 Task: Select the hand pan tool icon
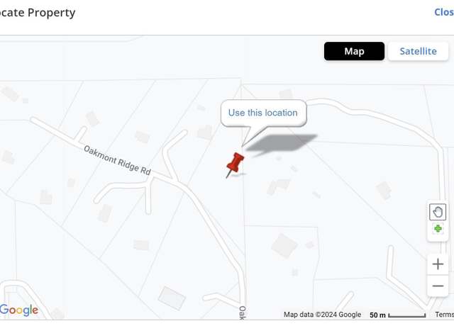pyautogui.click(x=438, y=212)
